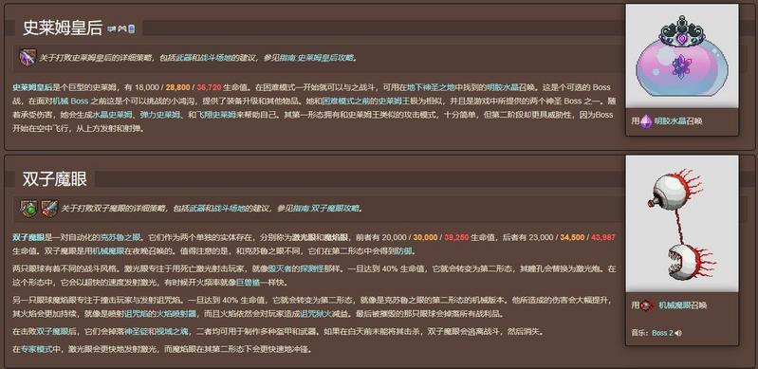Click the red sword guide icon under 双子魔眼

[x=49, y=209]
